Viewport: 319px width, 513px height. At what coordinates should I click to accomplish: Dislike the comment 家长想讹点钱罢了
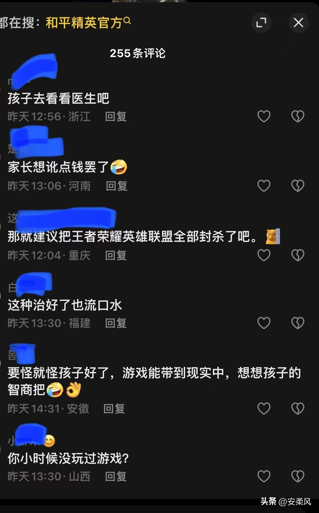298,186
